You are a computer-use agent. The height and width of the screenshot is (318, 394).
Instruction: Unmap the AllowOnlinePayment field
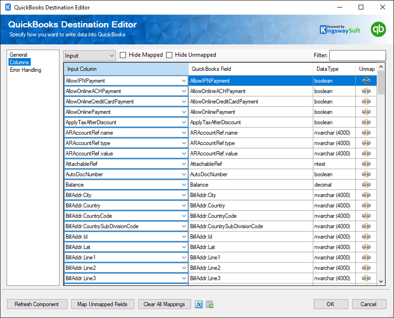click(366, 112)
